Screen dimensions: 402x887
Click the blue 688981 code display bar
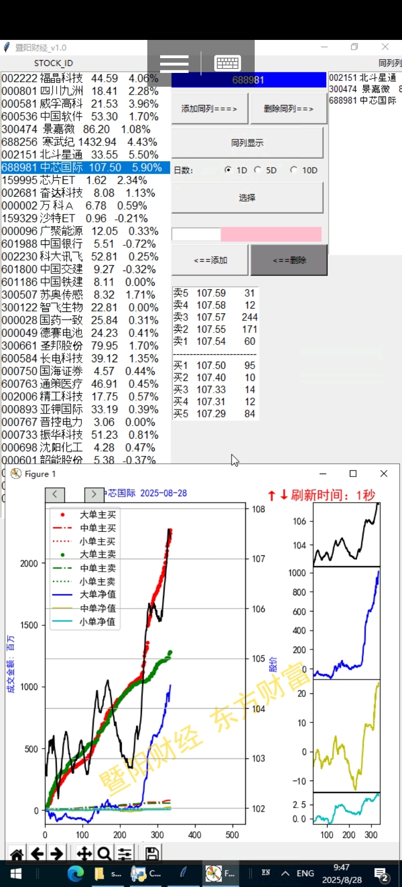coord(249,80)
